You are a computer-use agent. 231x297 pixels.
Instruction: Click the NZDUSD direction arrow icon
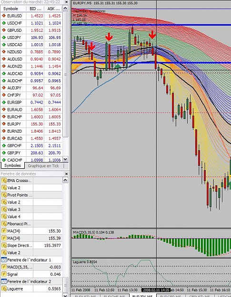[x=4, y=52]
